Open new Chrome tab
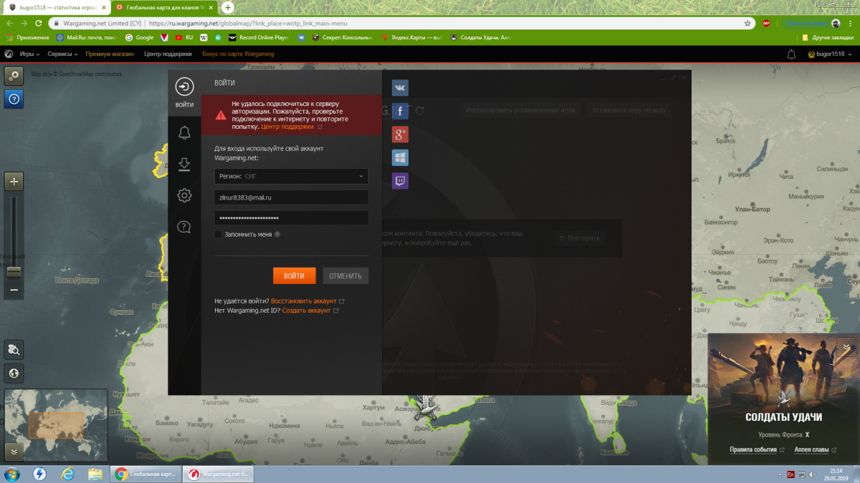The width and height of the screenshot is (860, 483). point(228,7)
